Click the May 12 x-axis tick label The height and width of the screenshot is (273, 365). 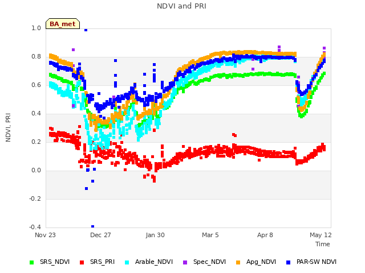click(x=321, y=235)
